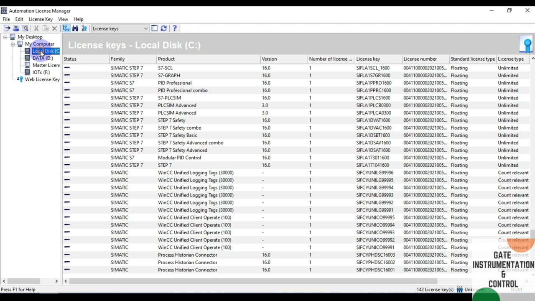Open the Help menu
The height and width of the screenshot is (301, 535).
[x=78, y=19]
